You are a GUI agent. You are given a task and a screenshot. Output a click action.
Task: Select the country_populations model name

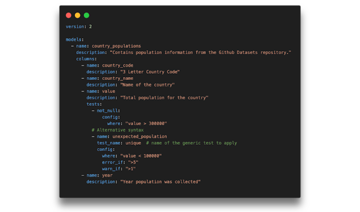116,46
